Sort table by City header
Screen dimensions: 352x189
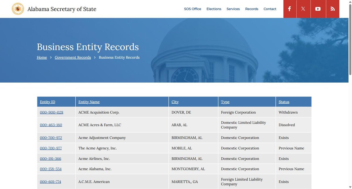click(x=175, y=102)
